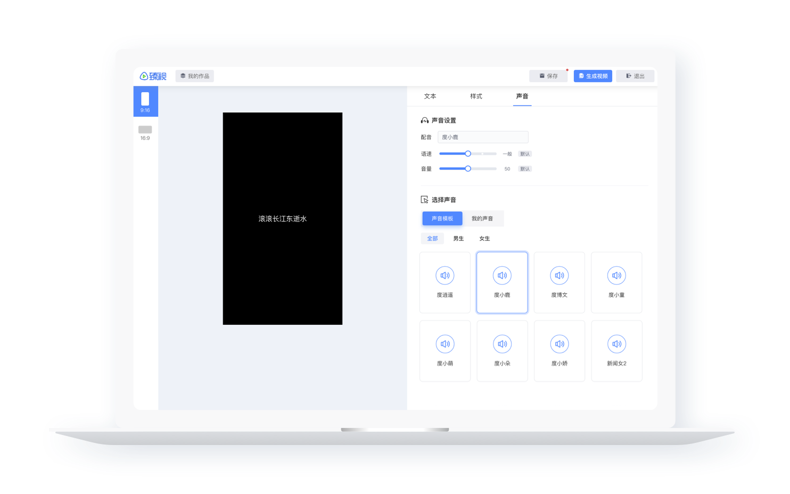This screenshot has width=790, height=494.
Task: Preview the 度小朵 voice speaker icon
Action: coord(502,344)
